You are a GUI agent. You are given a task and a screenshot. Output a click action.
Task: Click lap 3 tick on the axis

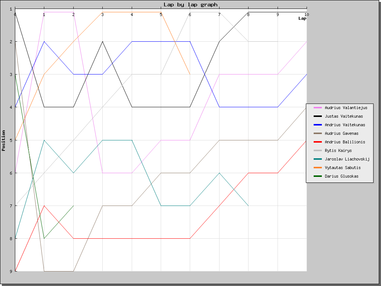click(x=103, y=15)
